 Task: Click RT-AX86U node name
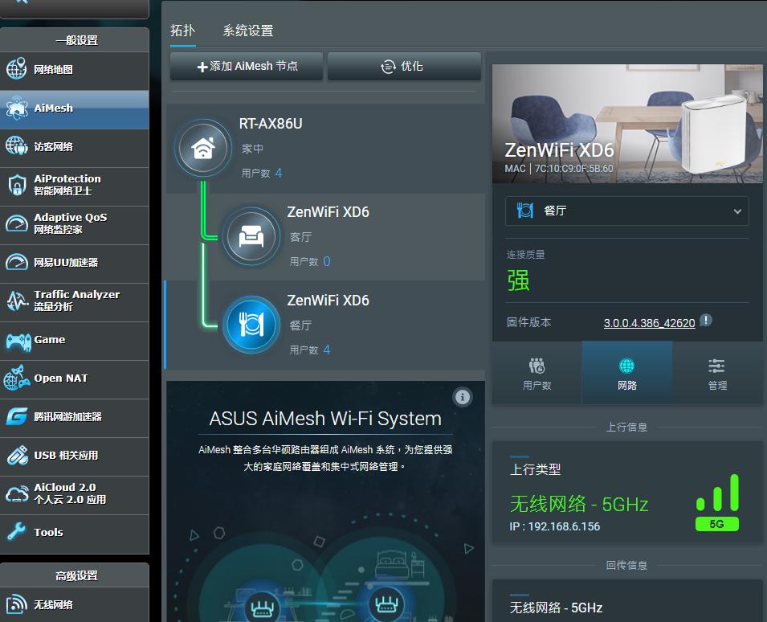[271, 123]
